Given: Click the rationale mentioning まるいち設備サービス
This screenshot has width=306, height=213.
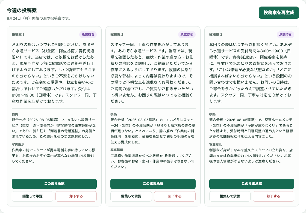Looking at the screenshot, I should pyautogui.click(x=54, y=128).
